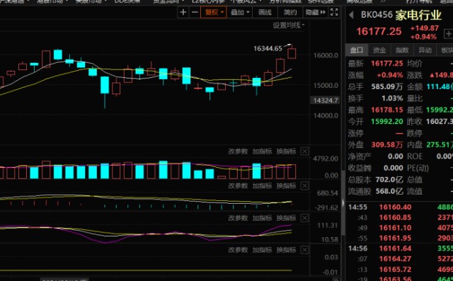Click 换指标 on the MACD panel
The image size is (453, 281).
[286, 185]
